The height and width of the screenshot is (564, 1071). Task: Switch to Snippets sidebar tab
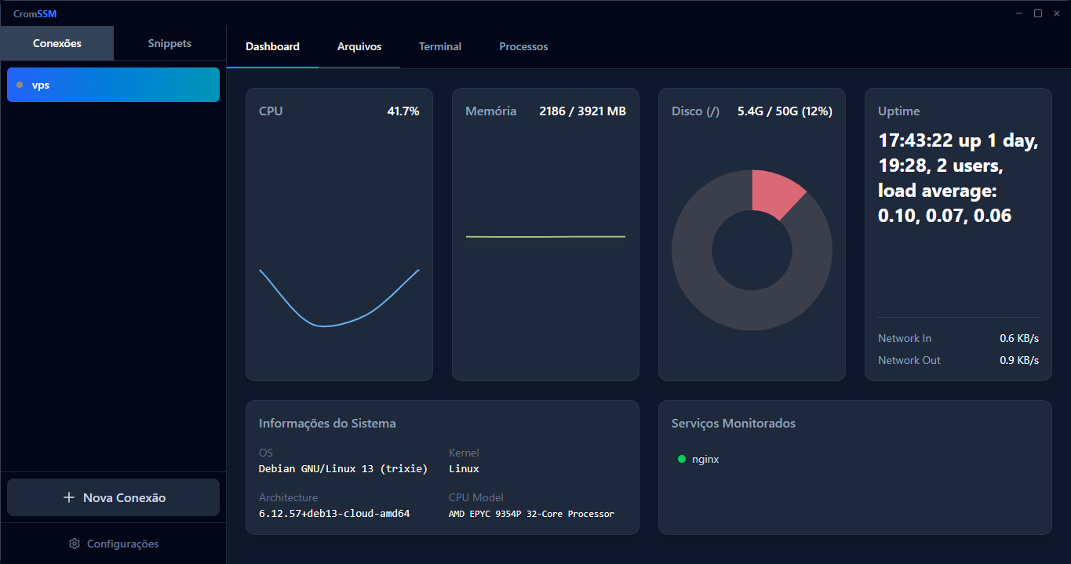(169, 43)
